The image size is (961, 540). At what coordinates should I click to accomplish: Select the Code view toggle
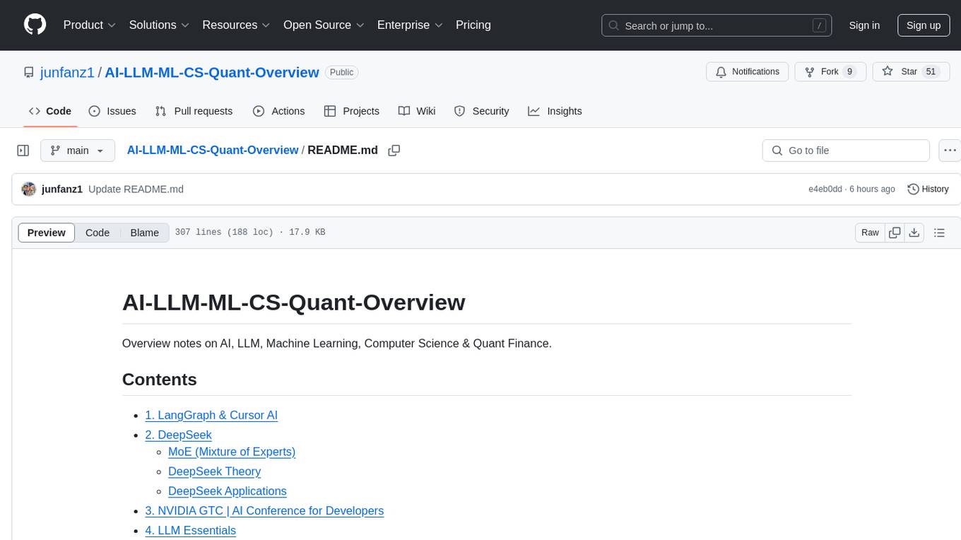pos(98,233)
